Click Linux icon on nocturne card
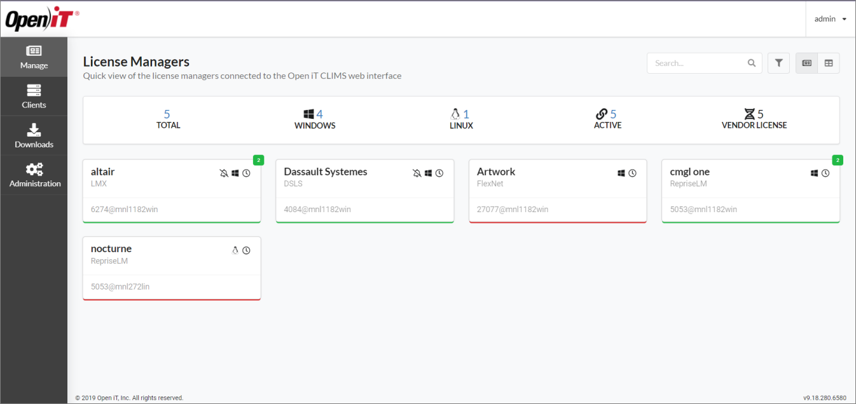The width and height of the screenshot is (856, 404). pos(235,250)
